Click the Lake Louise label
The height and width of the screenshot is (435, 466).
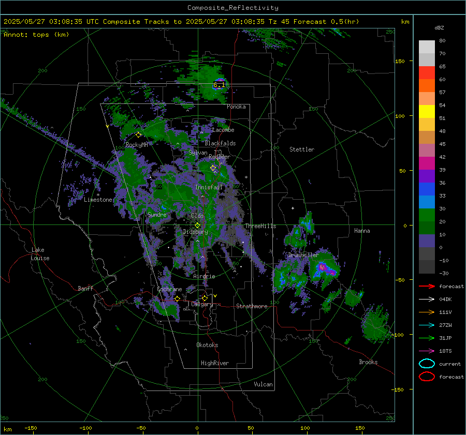(x=40, y=254)
